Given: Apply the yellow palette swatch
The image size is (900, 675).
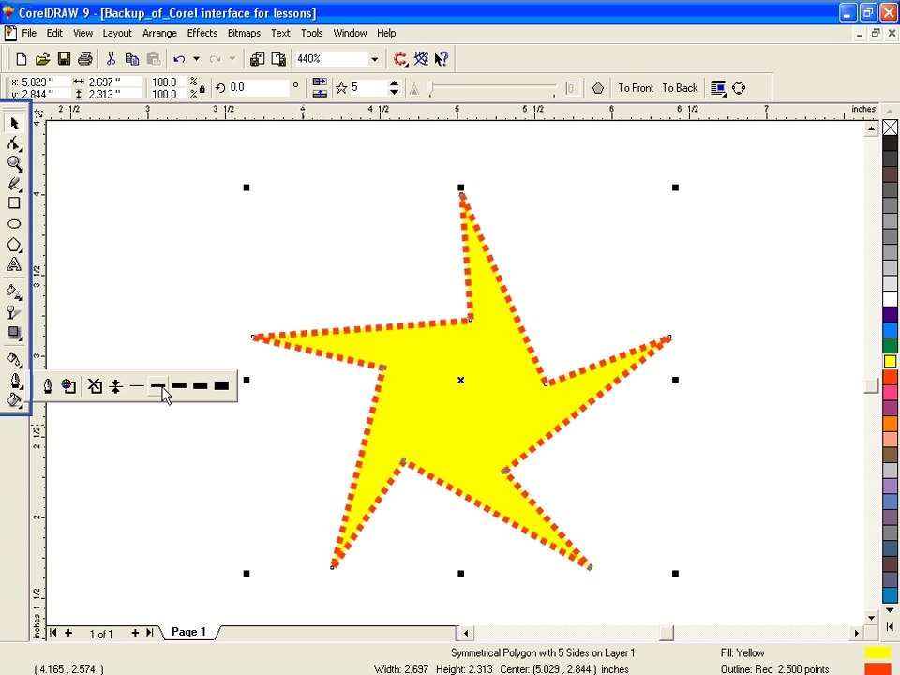Looking at the screenshot, I should 891,361.
